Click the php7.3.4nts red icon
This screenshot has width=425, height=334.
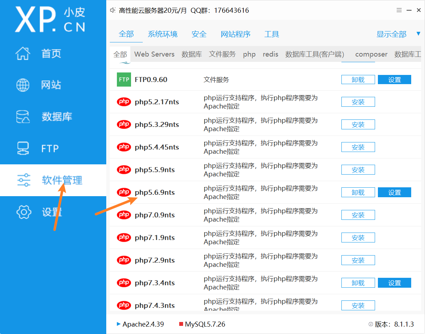[x=124, y=283]
